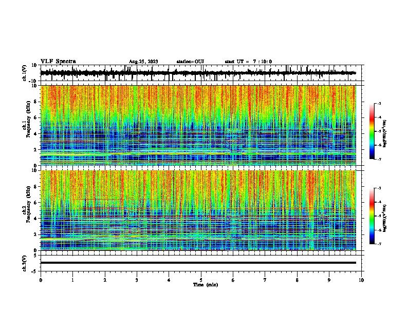Click the "-3" label on ch.2 colorbar
Viewport: 407px width, 314px height.
[379, 188]
